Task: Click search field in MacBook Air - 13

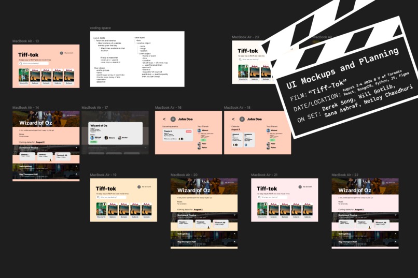Action: (34, 64)
